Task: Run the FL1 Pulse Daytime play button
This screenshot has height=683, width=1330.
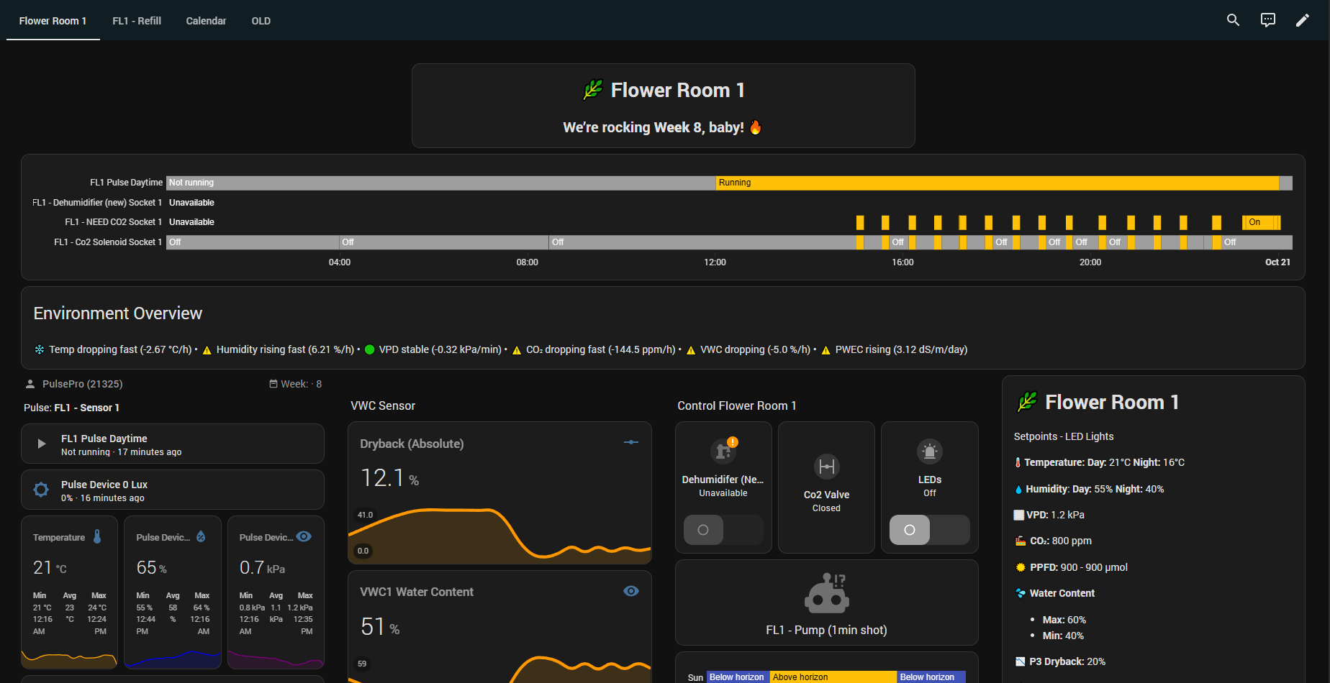Action: coord(42,444)
